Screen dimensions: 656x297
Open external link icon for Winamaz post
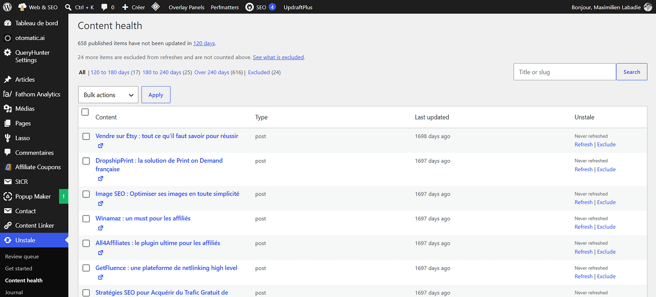pyautogui.click(x=100, y=228)
